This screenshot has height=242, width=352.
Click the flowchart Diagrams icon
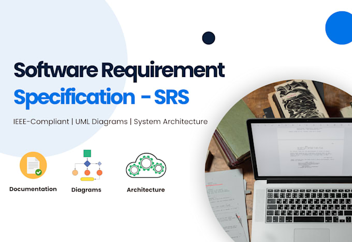(87, 165)
